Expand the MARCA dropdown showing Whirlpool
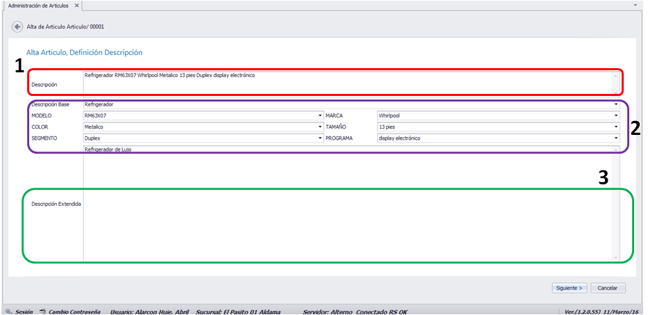This screenshot has height=315, width=655. click(x=616, y=115)
